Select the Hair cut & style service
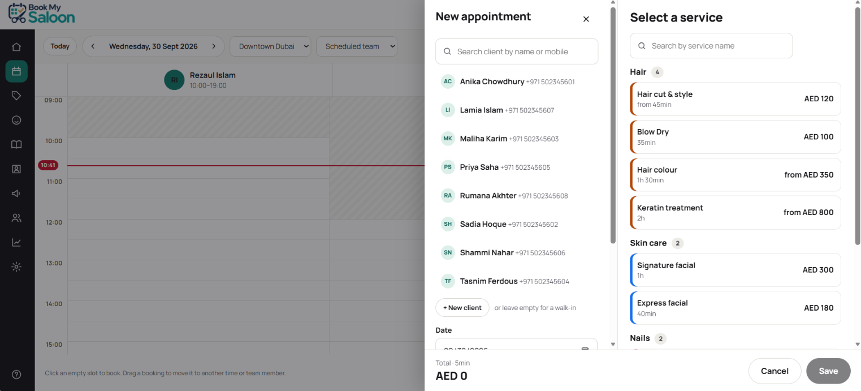The width and height of the screenshot is (861, 391). point(735,99)
